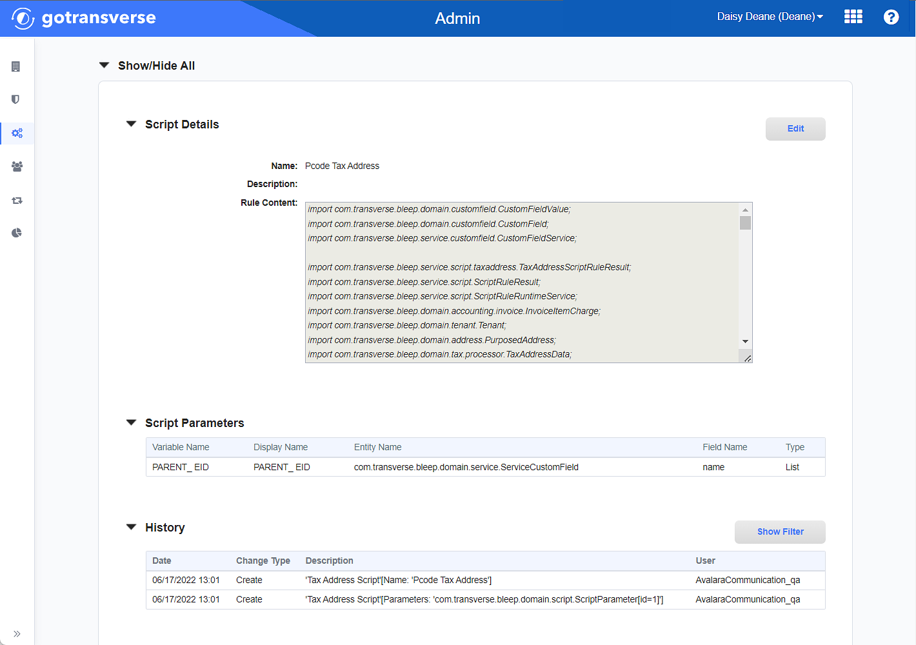Click the Show Filter button

pyautogui.click(x=780, y=531)
